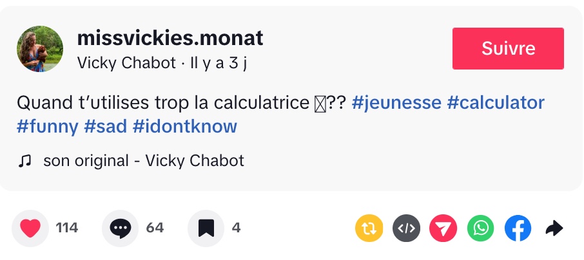Open the missvickies.monat profile avatar
Image resolution: width=584 pixels, height=260 pixels.
(x=40, y=49)
